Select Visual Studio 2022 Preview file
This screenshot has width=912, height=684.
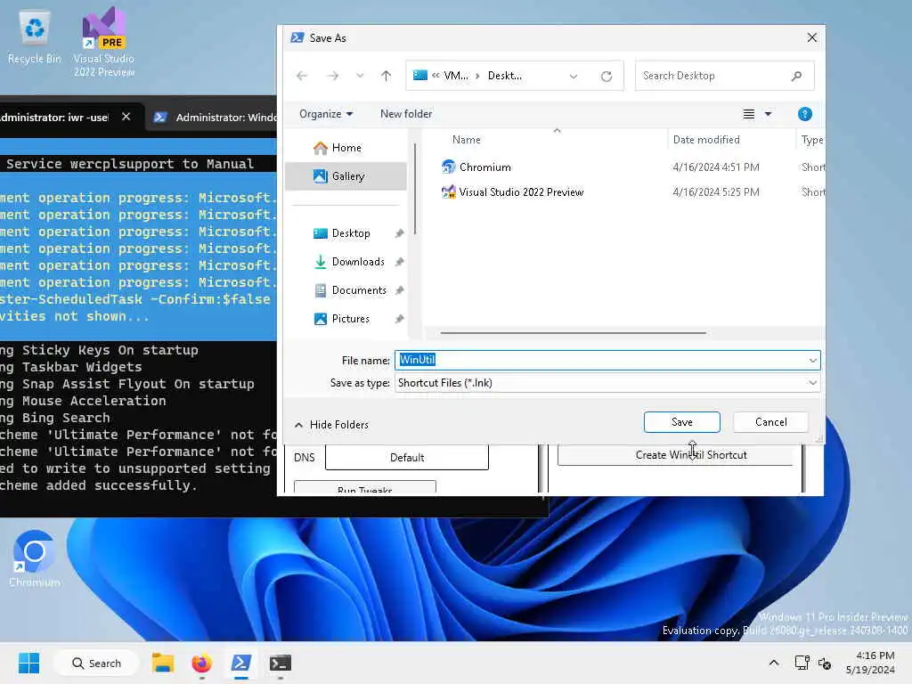click(521, 192)
